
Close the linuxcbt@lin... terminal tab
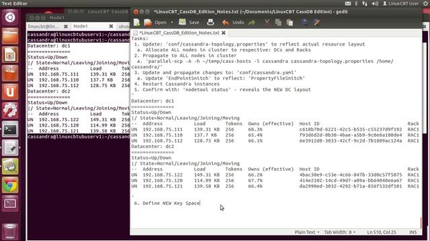coord(66,27)
